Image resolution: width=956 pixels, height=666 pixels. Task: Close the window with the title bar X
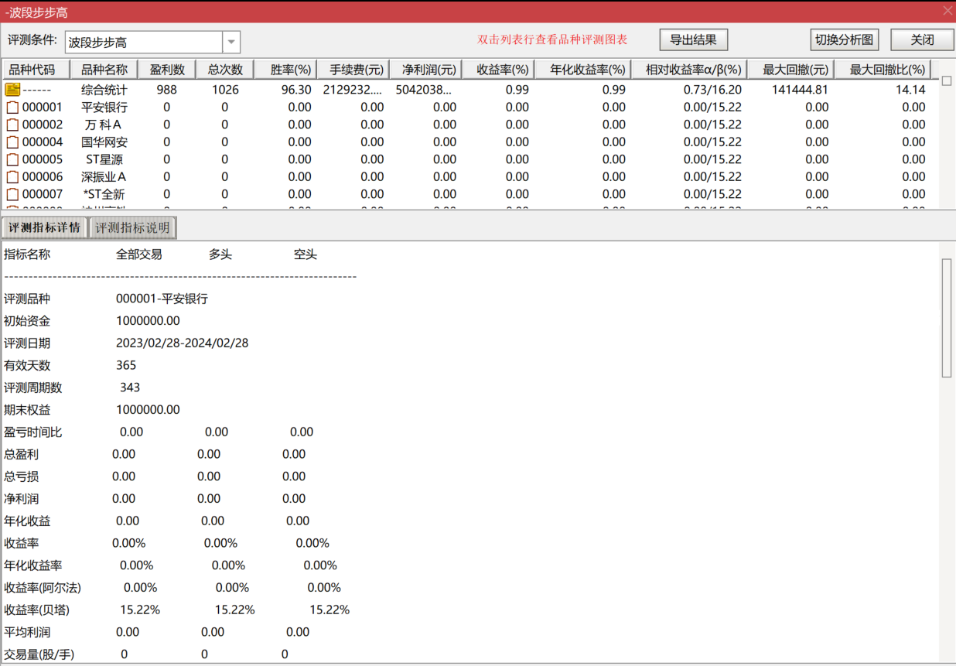(x=947, y=11)
